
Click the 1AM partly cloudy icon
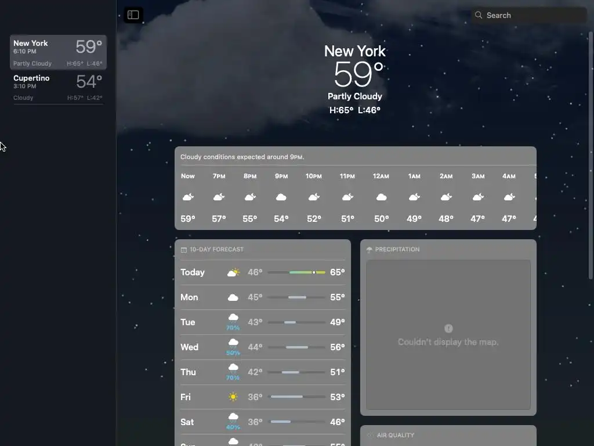click(x=414, y=197)
